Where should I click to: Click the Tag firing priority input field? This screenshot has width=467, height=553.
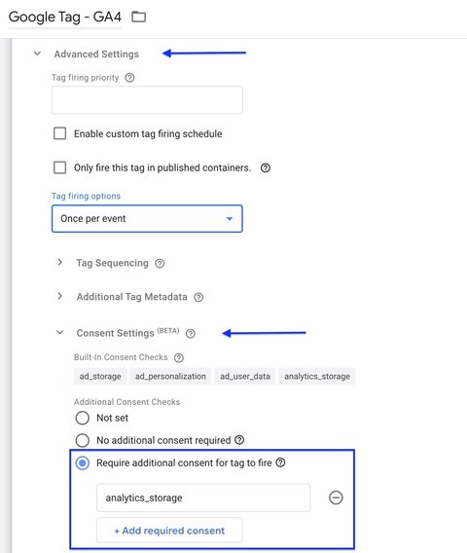pos(147,100)
